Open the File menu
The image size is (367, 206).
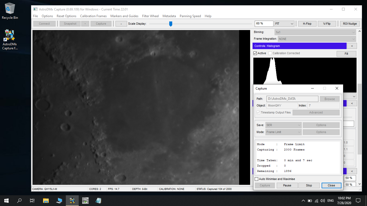35,16
